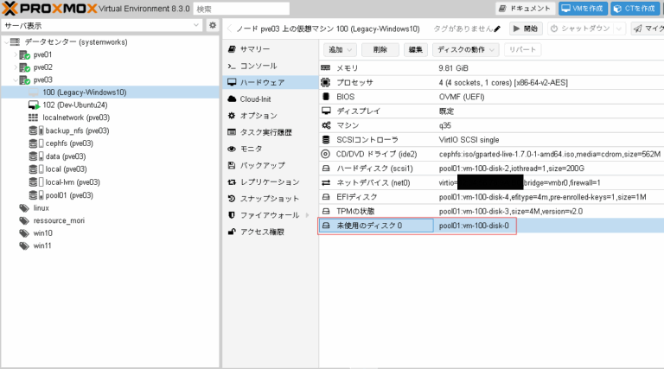The width and height of the screenshot is (664, 369).
Task: Open the シャットダウン dropdown arrow
Action: click(619, 29)
